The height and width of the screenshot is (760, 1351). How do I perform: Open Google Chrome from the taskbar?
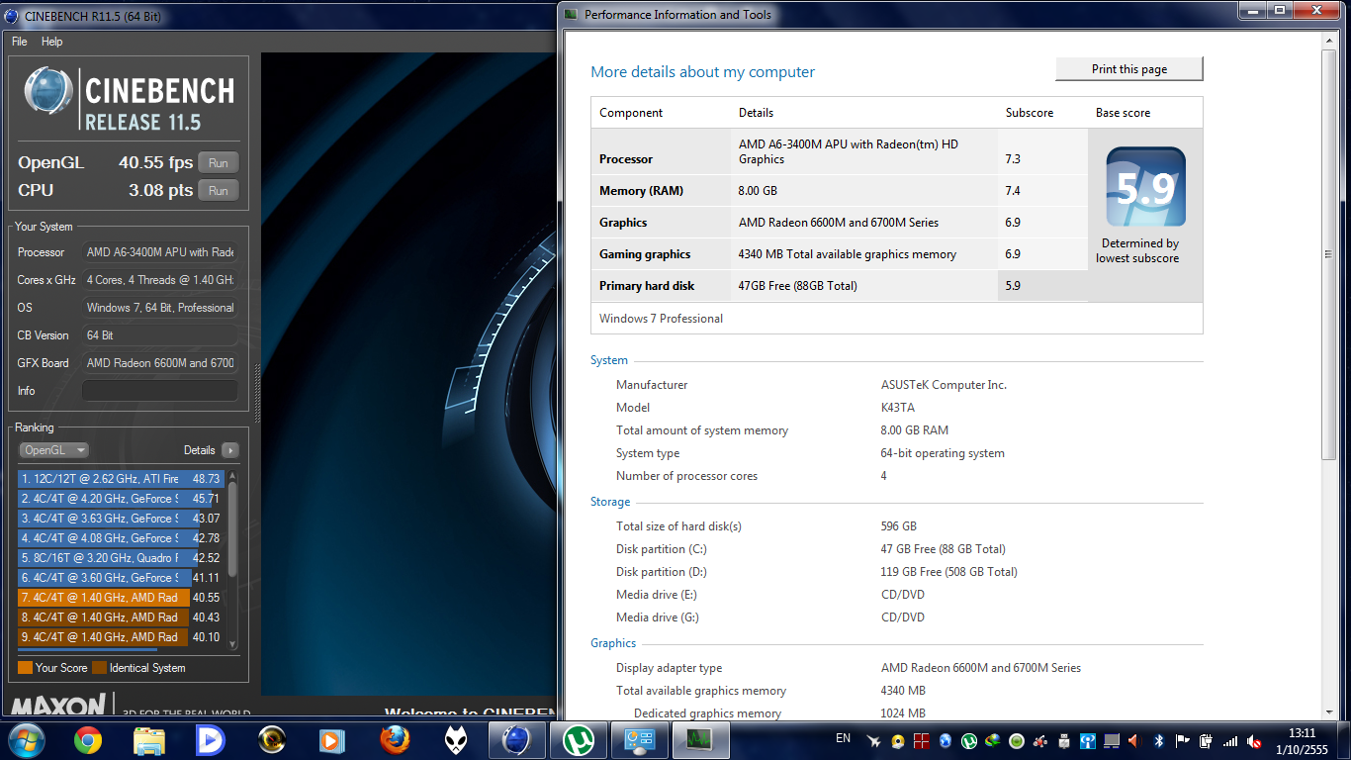click(x=88, y=740)
